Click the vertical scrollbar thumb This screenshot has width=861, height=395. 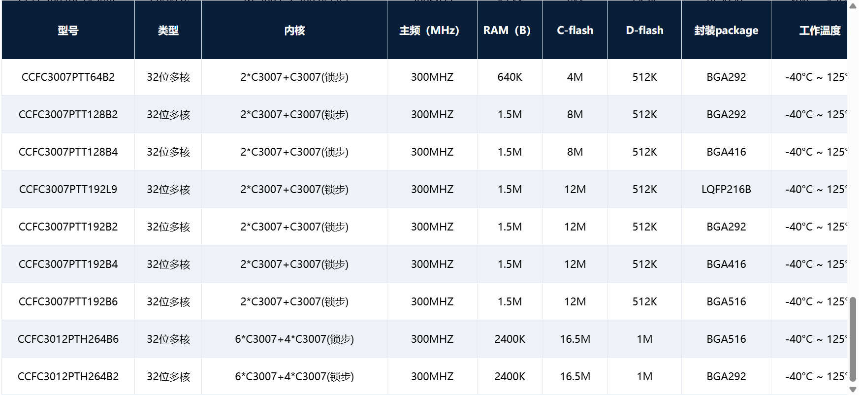[853, 339]
